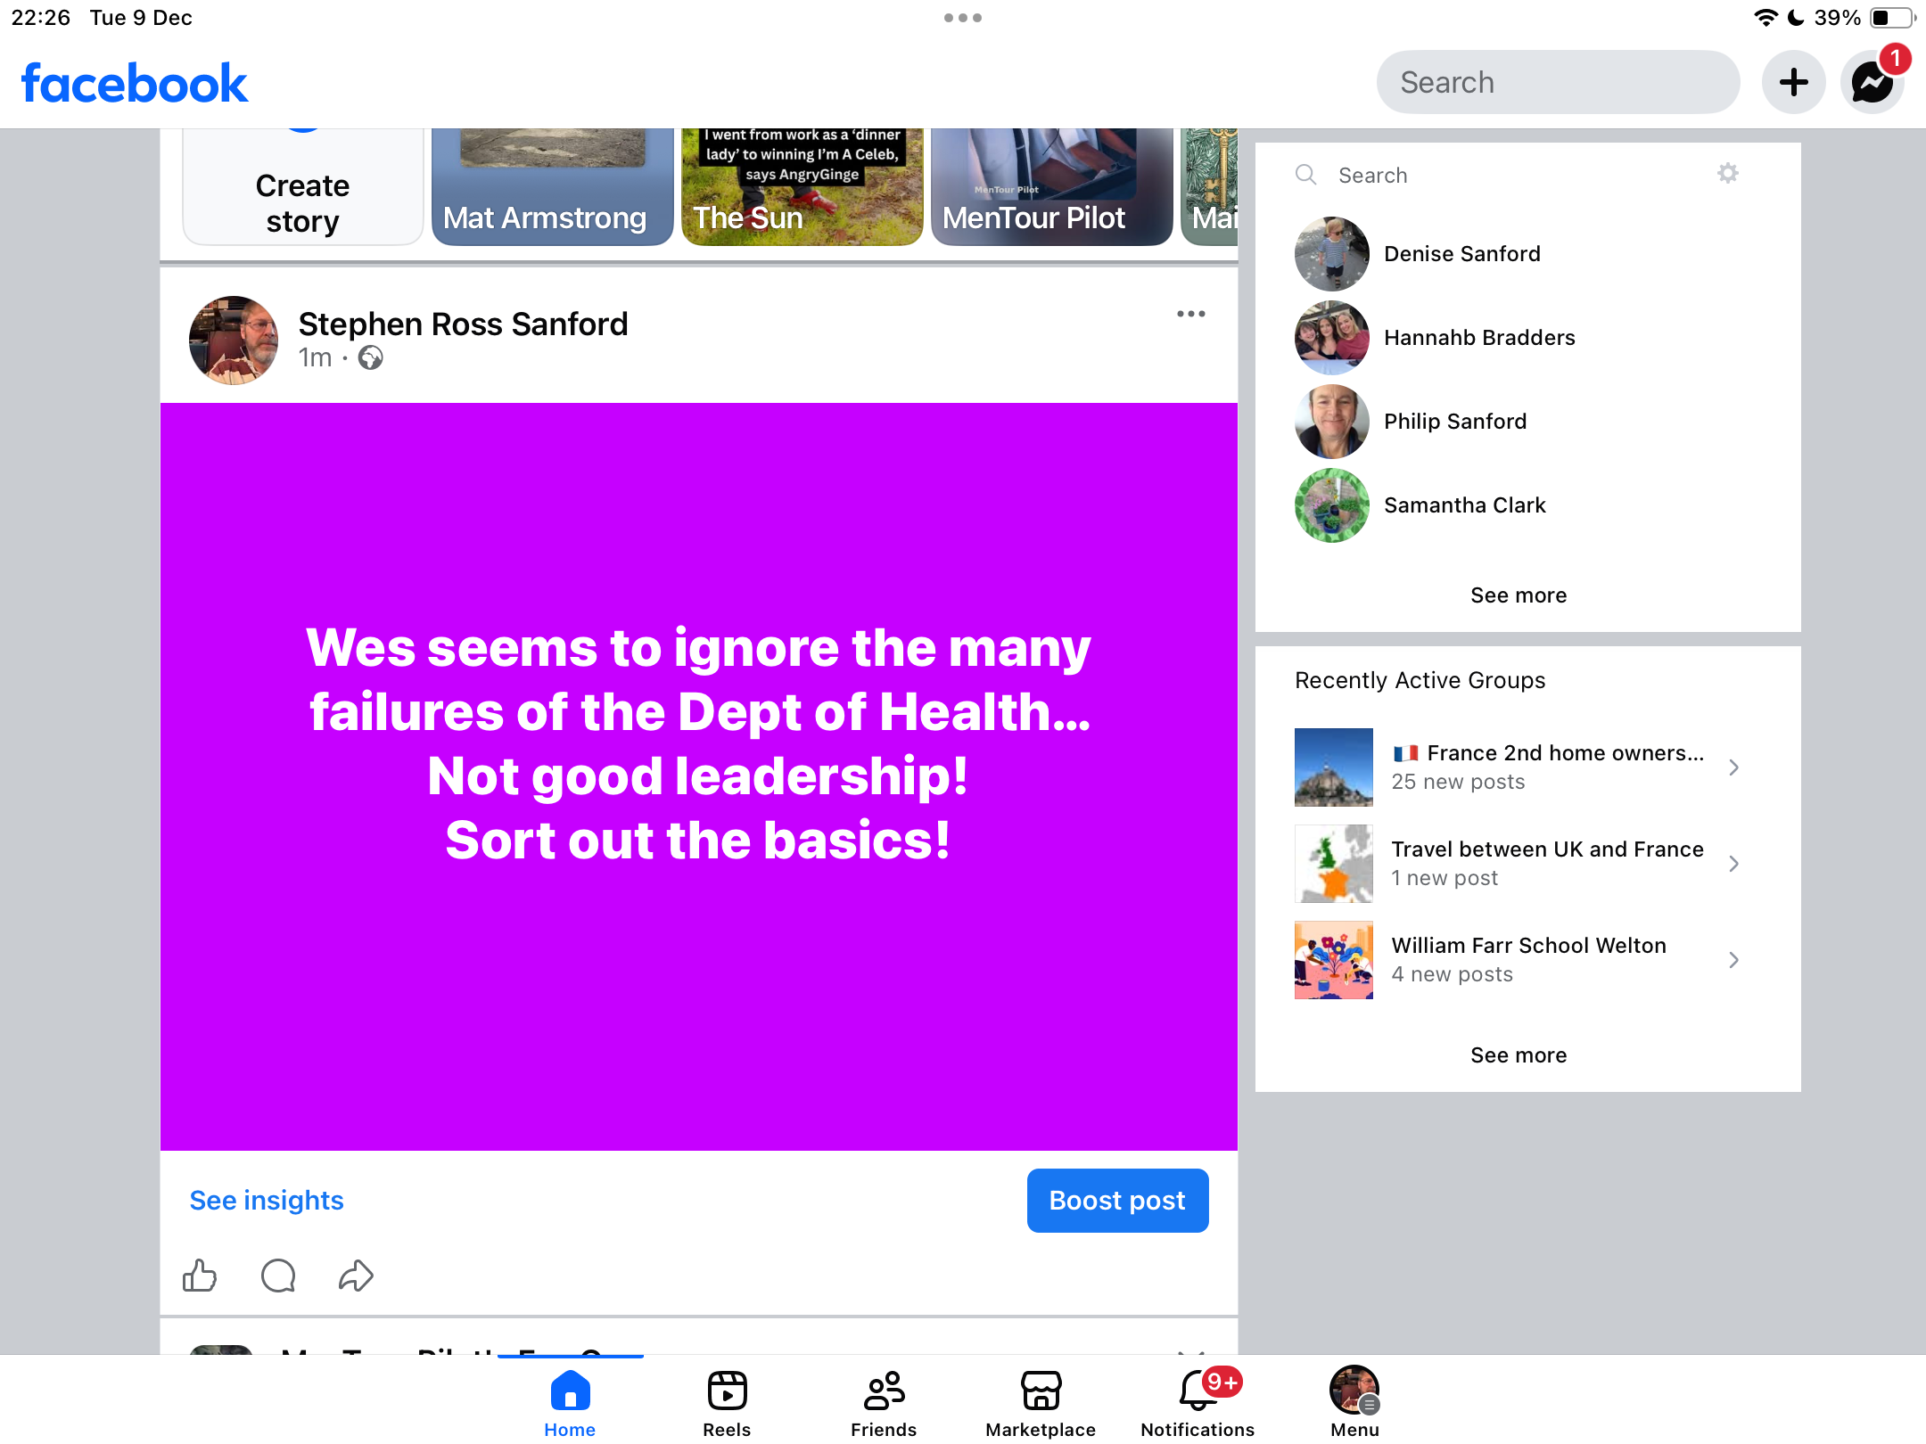Open post options three-dot menu
This screenshot has height=1444, width=1926.
pyautogui.click(x=1190, y=314)
